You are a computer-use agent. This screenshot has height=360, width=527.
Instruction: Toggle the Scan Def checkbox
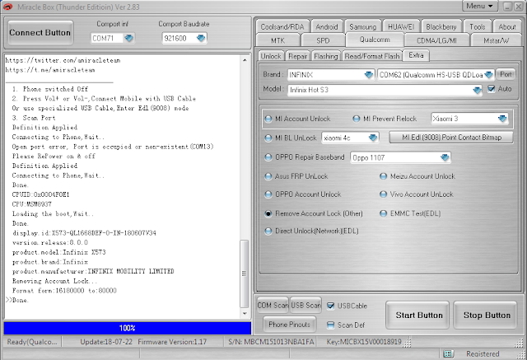point(331,325)
